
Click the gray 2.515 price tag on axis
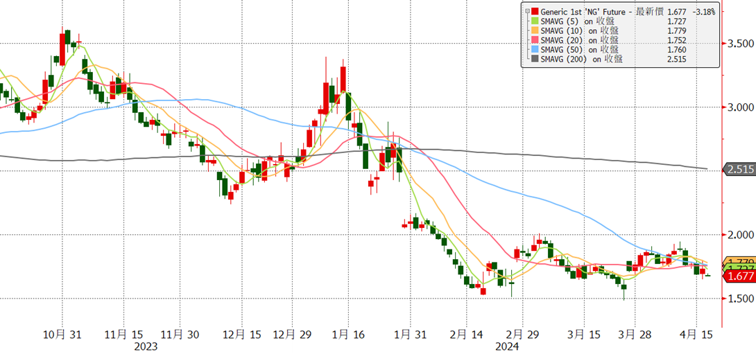[x=738, y=170]
